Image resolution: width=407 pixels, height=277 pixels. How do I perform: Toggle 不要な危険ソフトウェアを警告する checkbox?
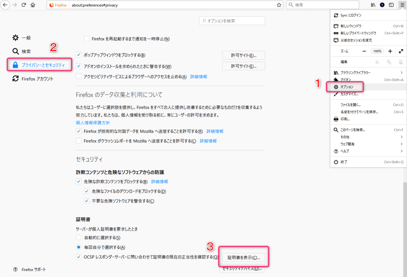point(87,201)
